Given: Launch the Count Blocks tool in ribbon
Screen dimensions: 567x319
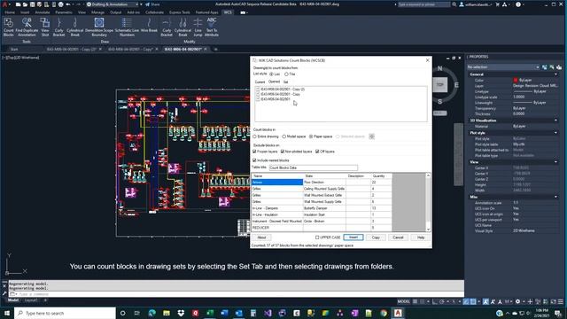Looking at the screenshot, I should (8, 27).
